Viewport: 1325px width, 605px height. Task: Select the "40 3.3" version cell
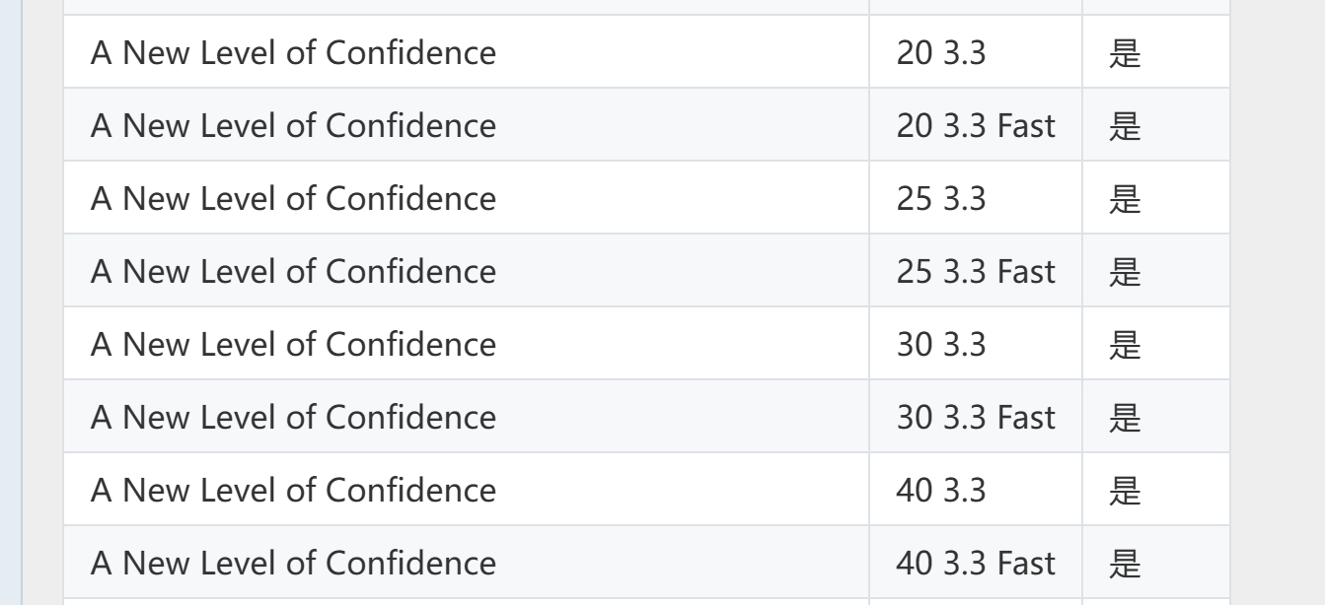[x=976, y=490]
